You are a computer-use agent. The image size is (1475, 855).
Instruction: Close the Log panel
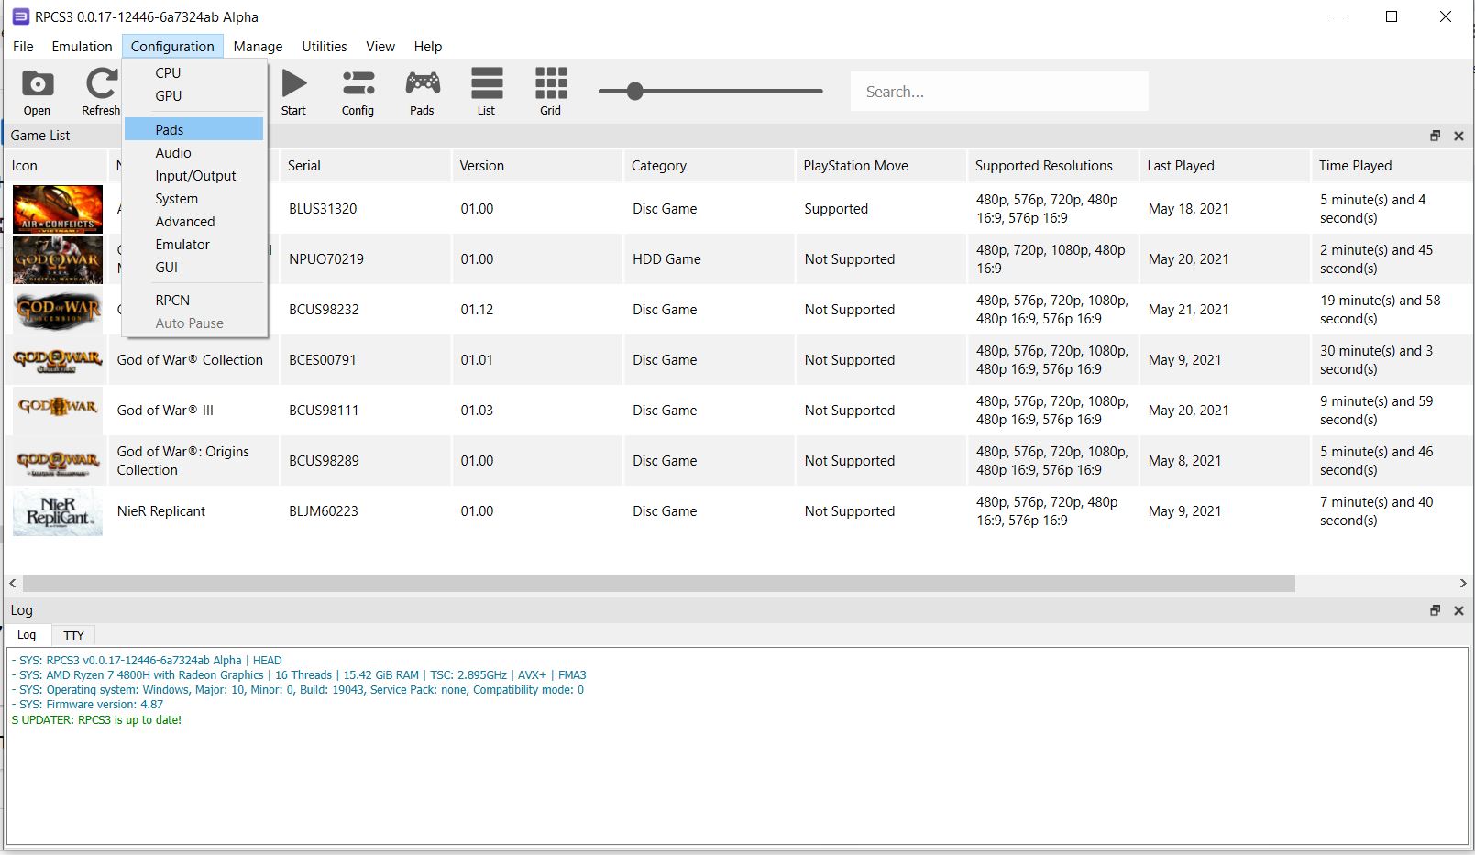[x=1458, y=610]
